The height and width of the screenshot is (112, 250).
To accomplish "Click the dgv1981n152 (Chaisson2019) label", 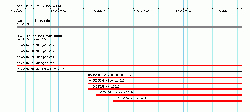I will 109,75.
